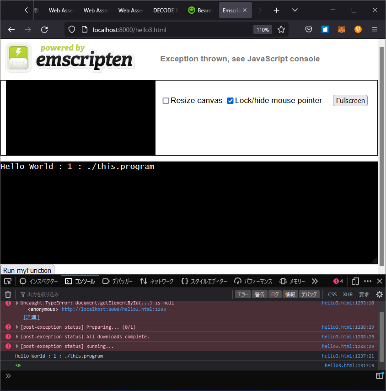Image resolution: width=386 pixels, height=391 pixels.
Task: Switch to the ネットワーク DevTools tab
Action: click(157, 281)
